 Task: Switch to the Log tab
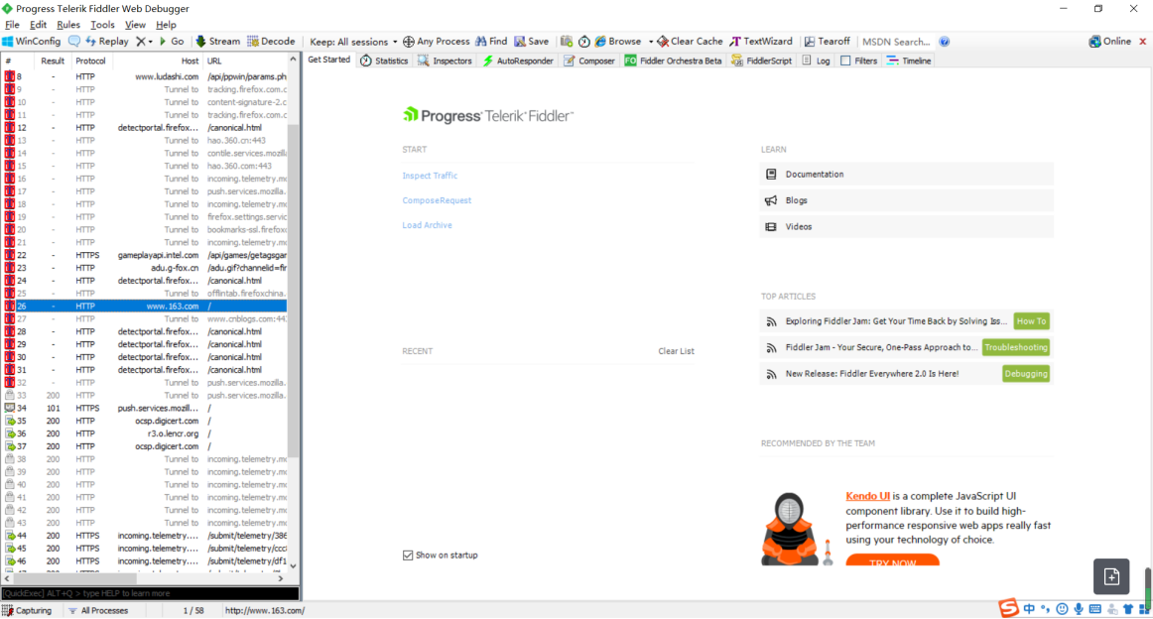pyautogui.click(x=817, y=62)
